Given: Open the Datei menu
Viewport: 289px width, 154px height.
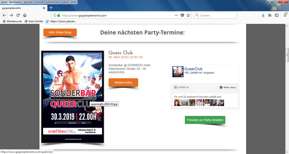Looking at the screenshot, I should click(4, 2).
